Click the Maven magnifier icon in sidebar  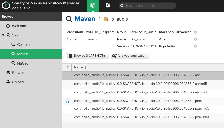point(13,54)
